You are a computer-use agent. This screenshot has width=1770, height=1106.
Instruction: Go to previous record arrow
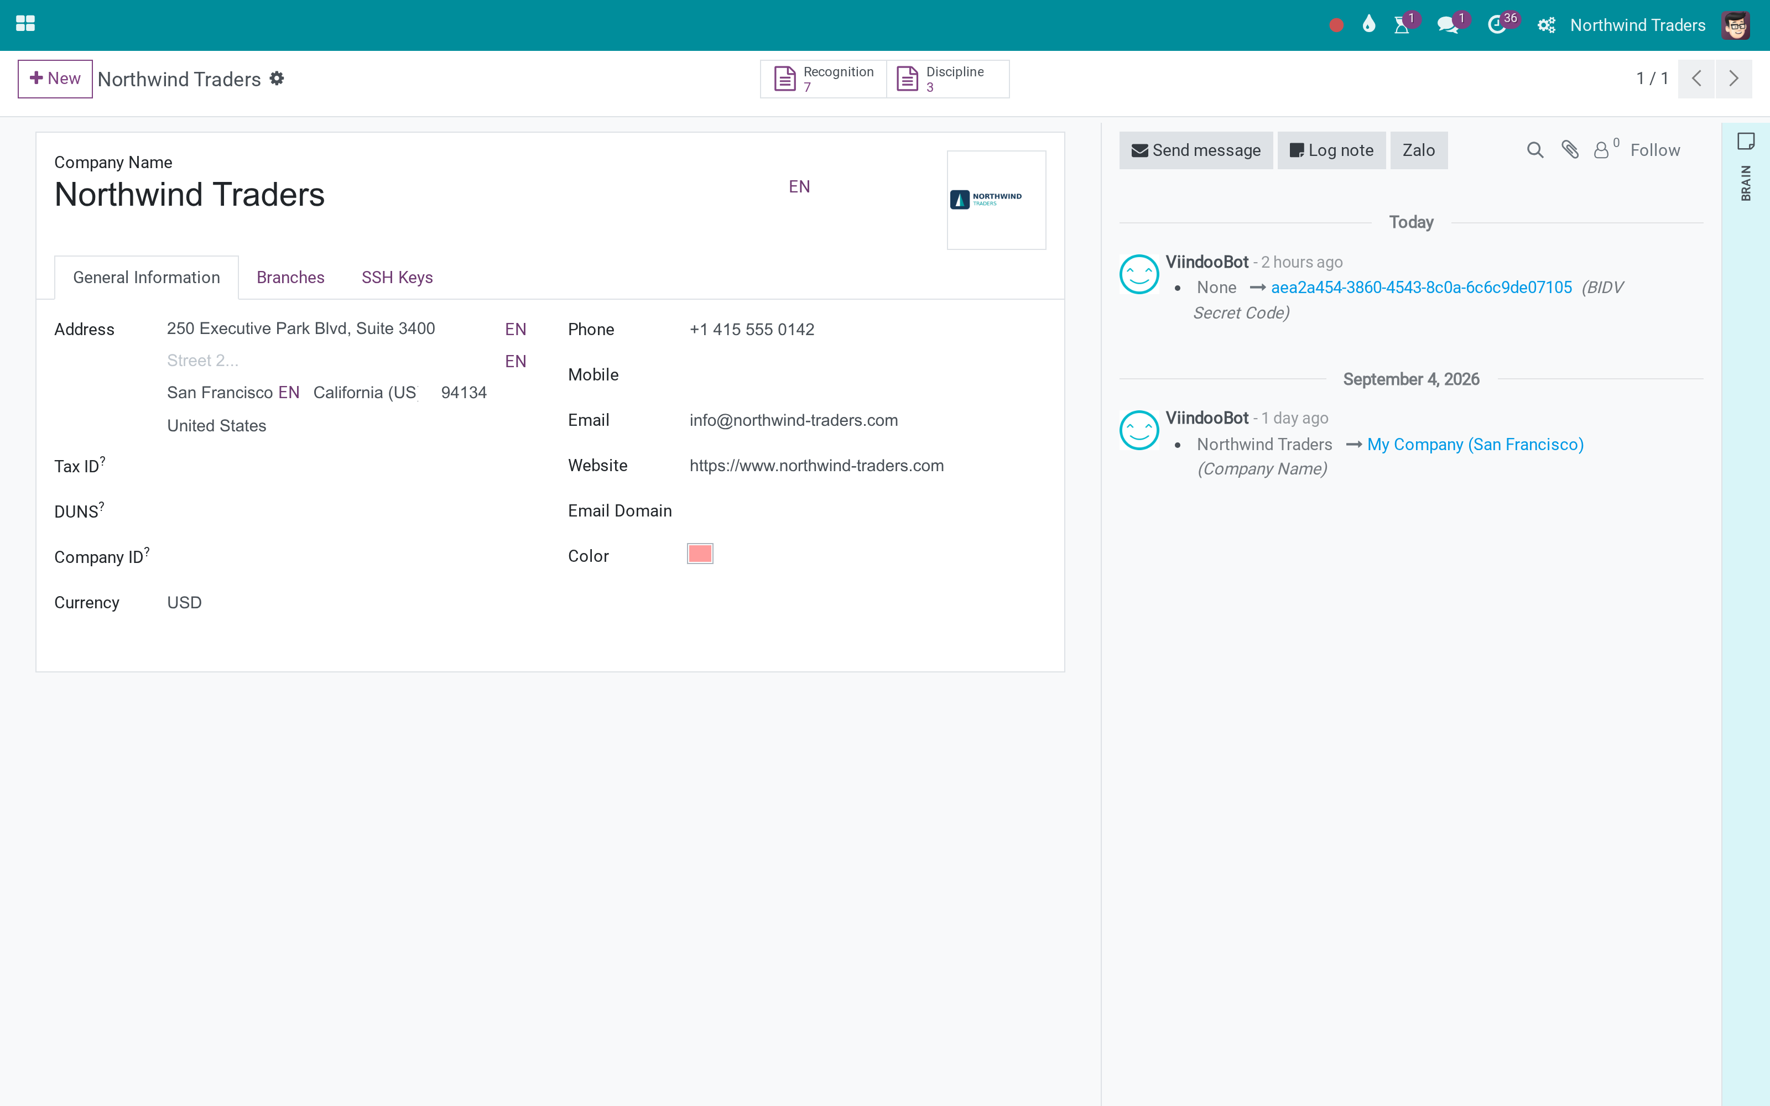click(1696, 79)
